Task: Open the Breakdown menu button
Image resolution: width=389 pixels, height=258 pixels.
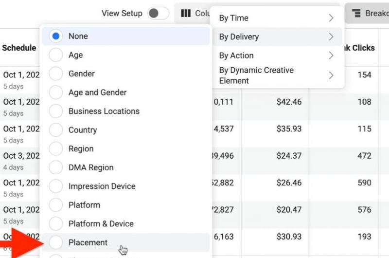Action: click(368, 13)
